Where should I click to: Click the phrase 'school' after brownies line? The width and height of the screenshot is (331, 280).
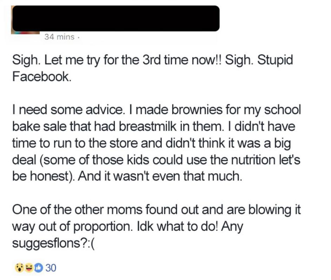coord(282,110)
